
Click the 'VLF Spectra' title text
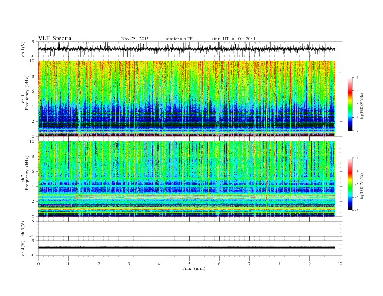[x=55, y=38]
